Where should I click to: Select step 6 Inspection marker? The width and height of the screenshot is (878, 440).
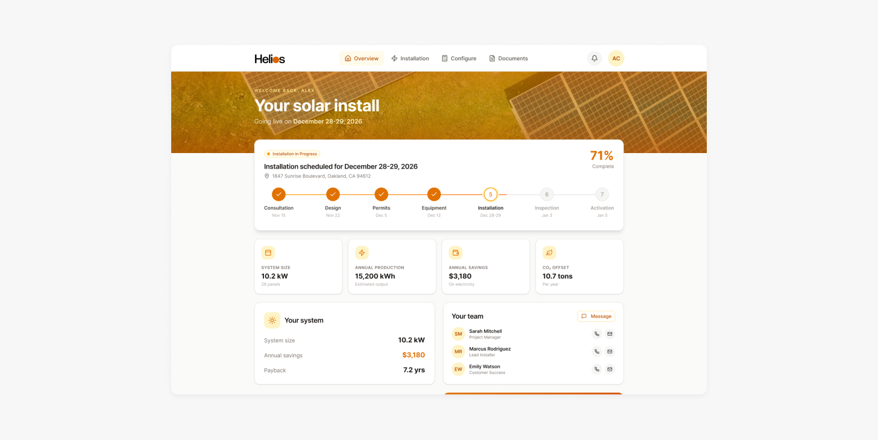pos(547,194)
